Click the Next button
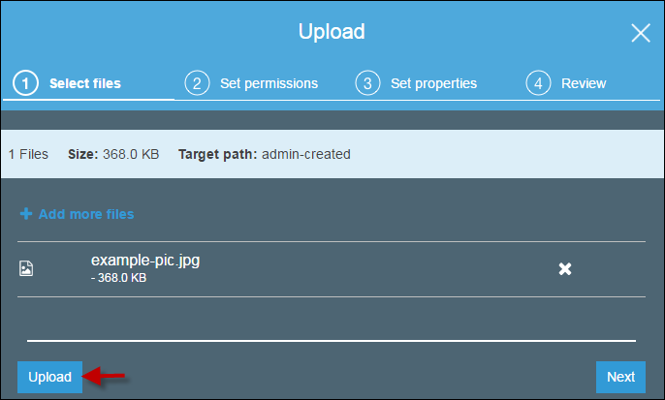Screen dimensions: 665x400 620,377
